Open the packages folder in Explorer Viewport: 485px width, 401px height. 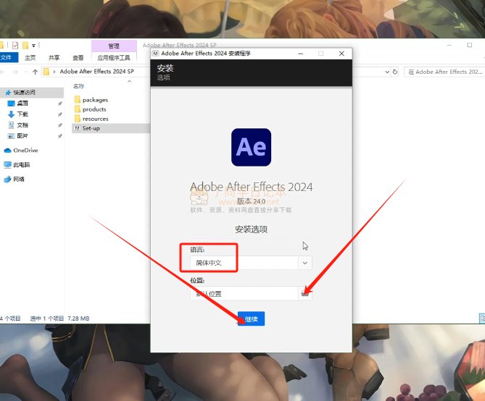tap(91, 100)
